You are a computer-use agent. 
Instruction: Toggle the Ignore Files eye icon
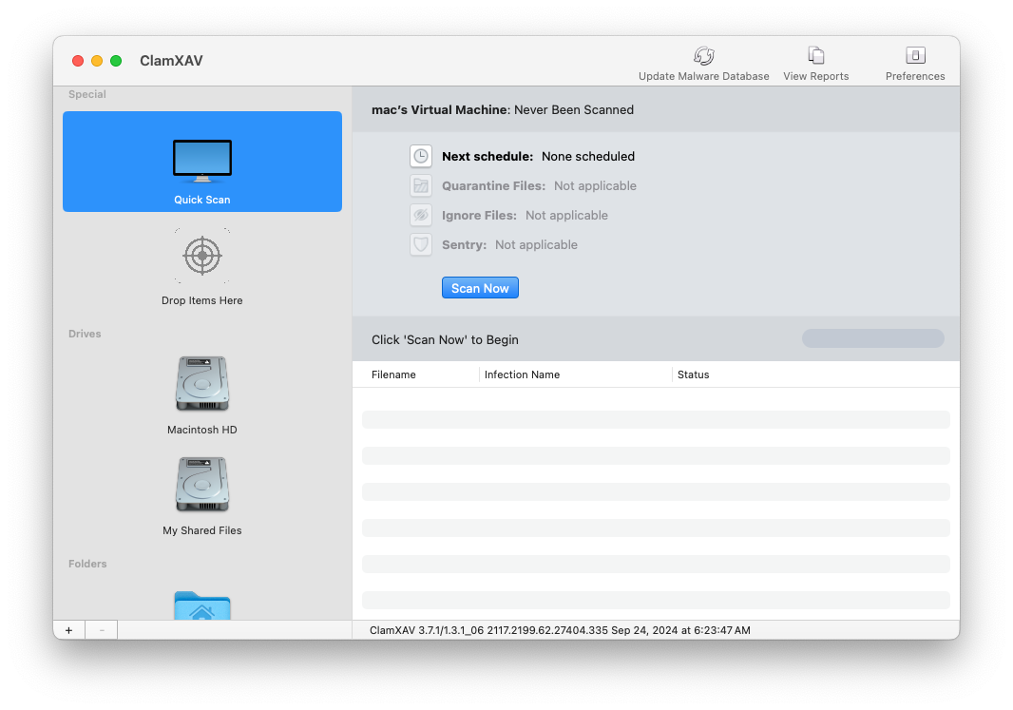[x=421, y=216]
